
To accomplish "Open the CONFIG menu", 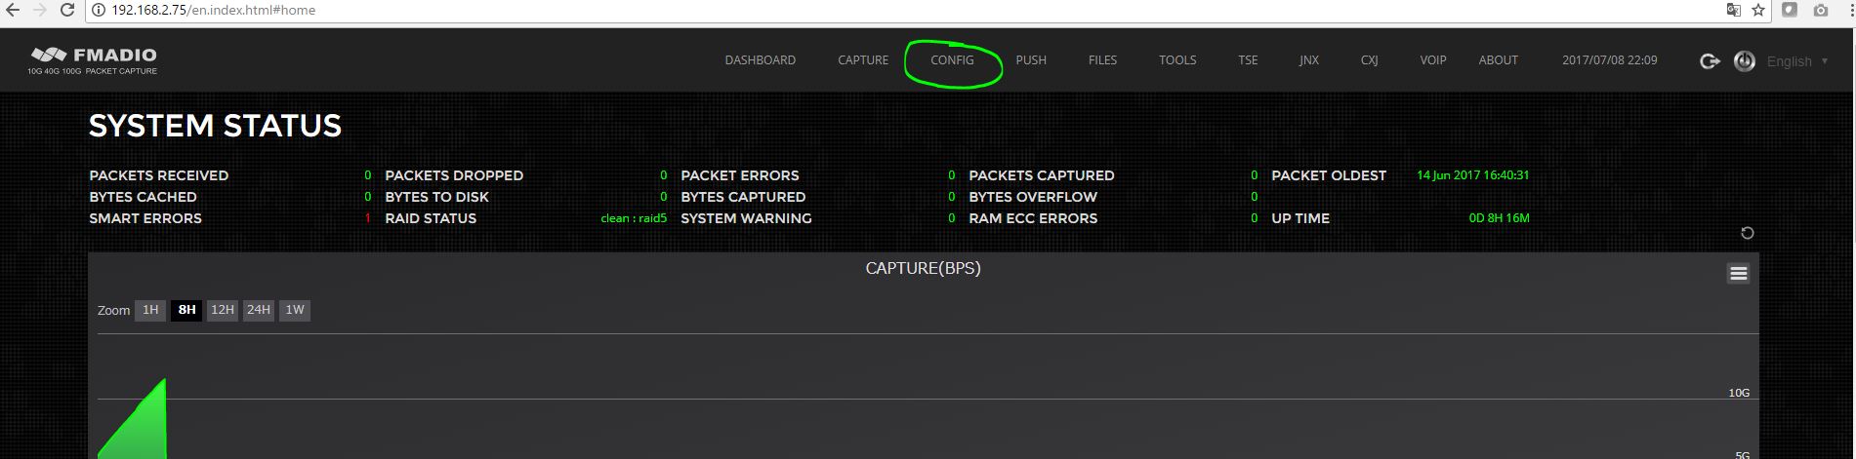I will click(952, 60).
